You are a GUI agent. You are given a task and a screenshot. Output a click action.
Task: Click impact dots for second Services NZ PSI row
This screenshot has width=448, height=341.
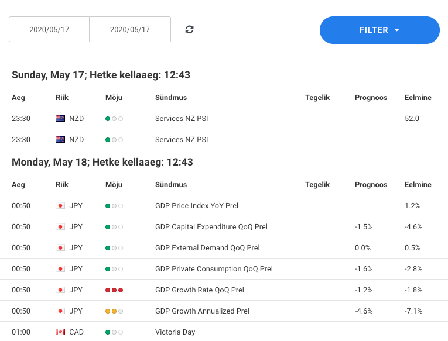click(114, 140)
